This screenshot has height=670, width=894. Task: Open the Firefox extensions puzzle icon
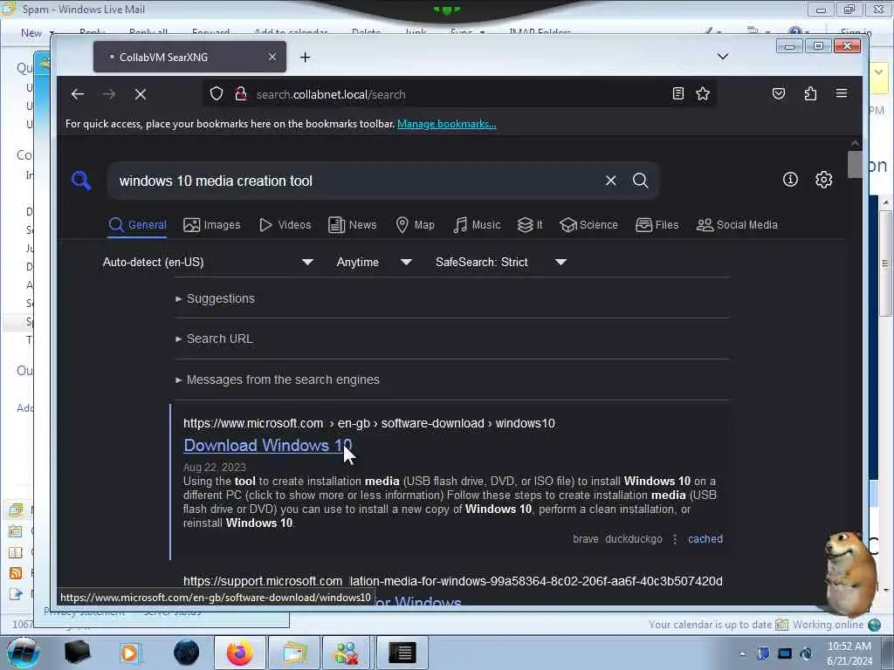810,93
